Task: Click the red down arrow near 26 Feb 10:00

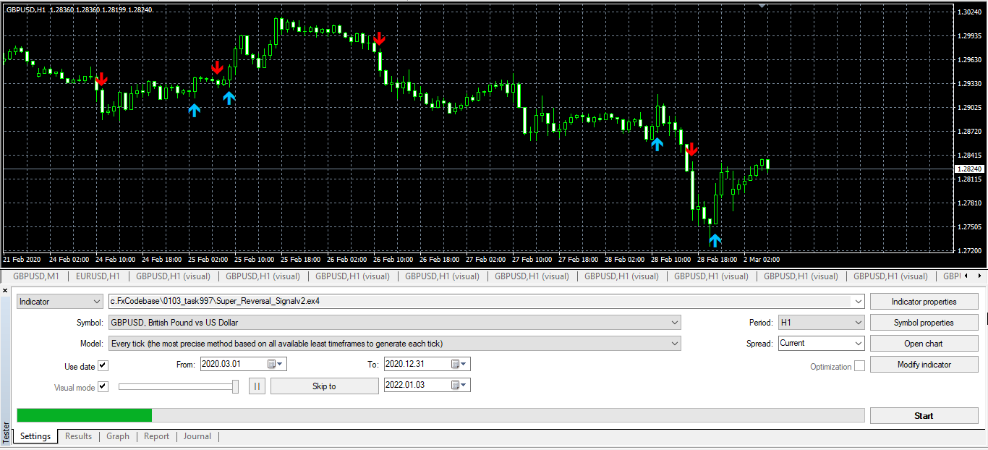Action: click(379, 38)
